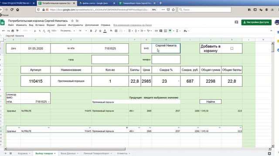Increase decimal places
This screenshot has height=156, width=279.
48,31
